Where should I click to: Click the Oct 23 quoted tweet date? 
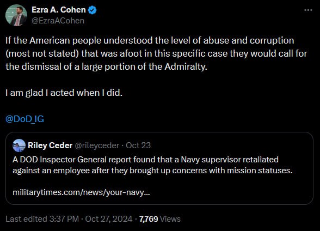[138, 145]
